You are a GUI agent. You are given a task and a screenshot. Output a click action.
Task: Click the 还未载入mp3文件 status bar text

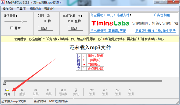click(13, 101)
